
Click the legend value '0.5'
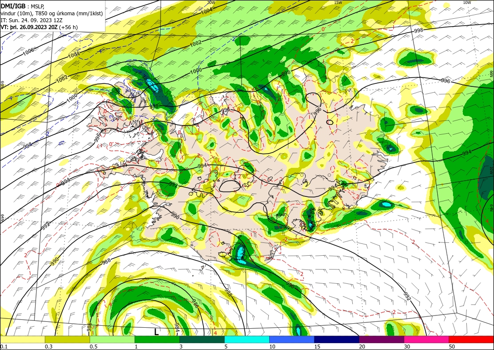pos(93,347)
